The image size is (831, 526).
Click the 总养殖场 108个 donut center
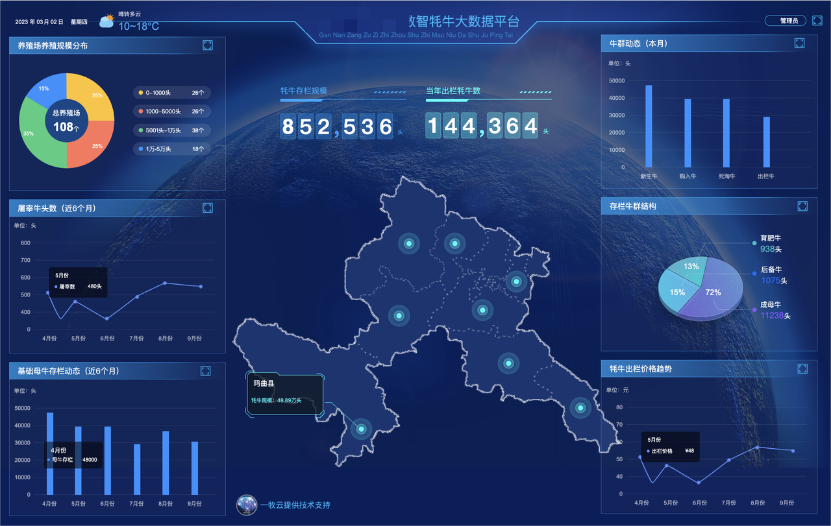tap(66, 121)
